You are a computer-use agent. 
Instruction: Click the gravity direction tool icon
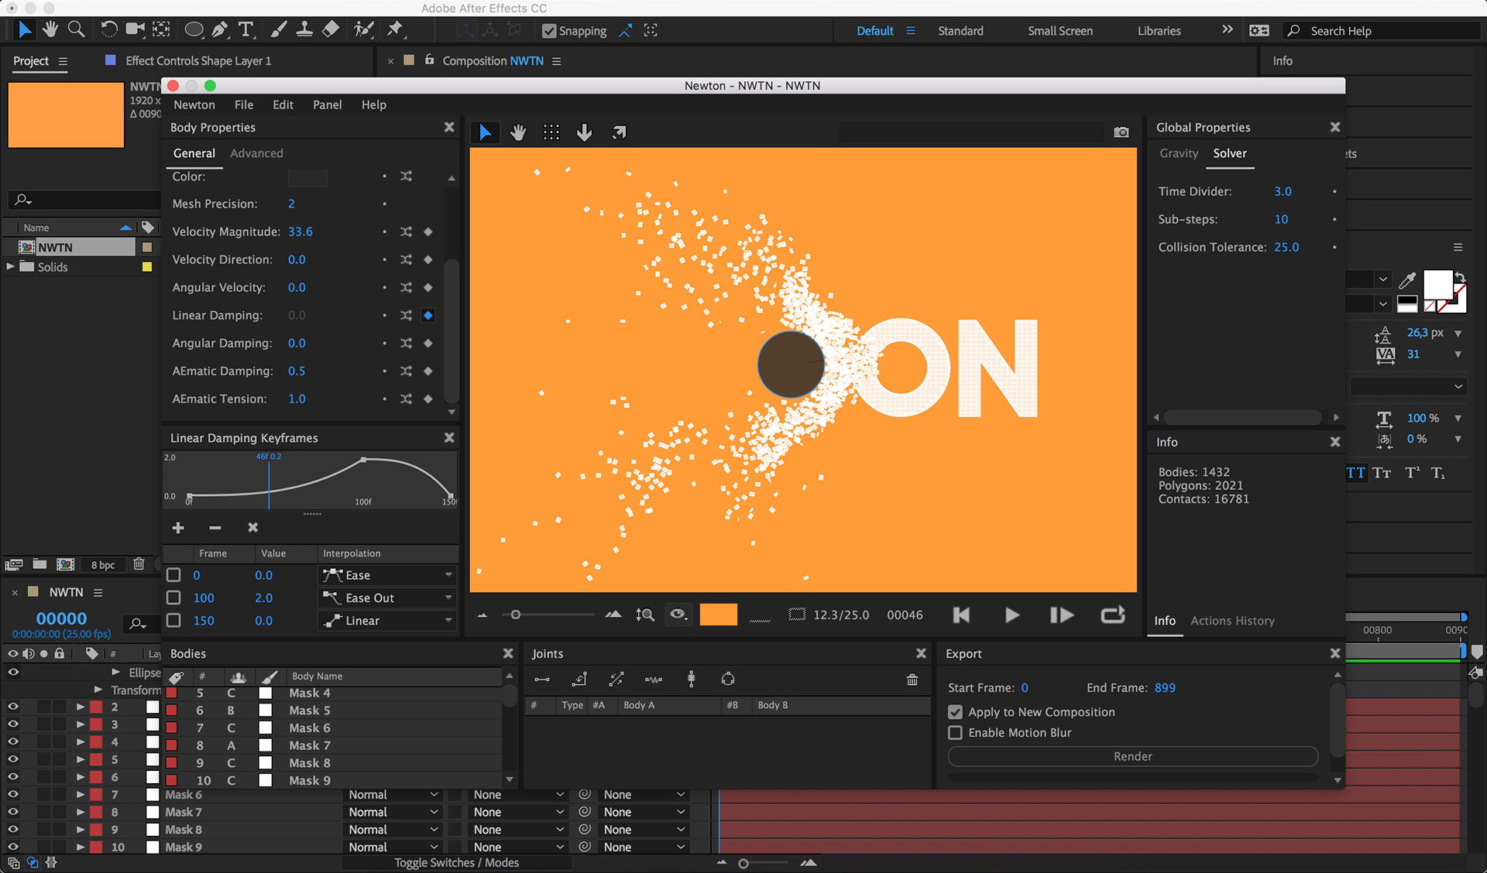click(x=585, y=131)
